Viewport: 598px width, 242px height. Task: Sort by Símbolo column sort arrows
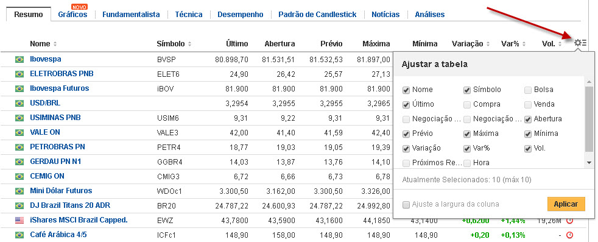pyautogui.click(x=189, y=44)
